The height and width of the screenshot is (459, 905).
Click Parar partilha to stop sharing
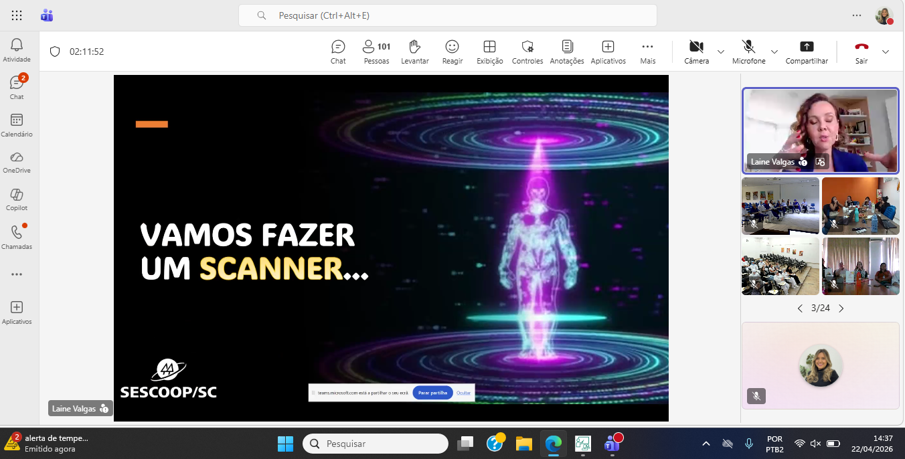432,393
